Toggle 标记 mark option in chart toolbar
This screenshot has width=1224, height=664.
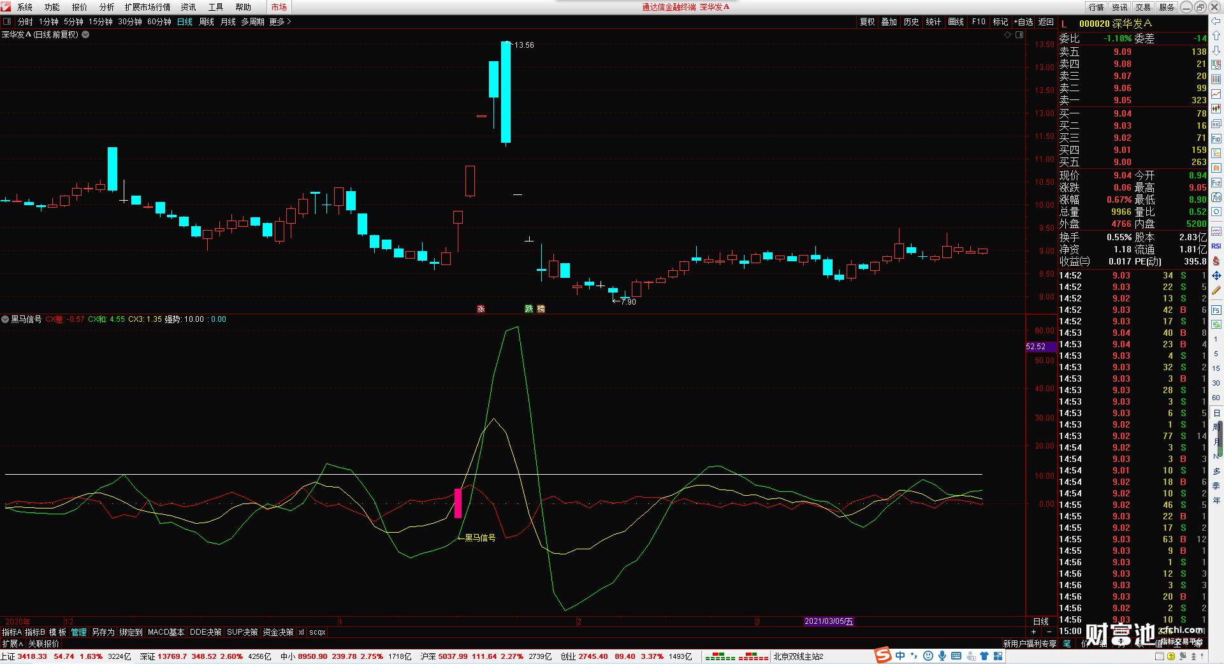pos(1001,22)
